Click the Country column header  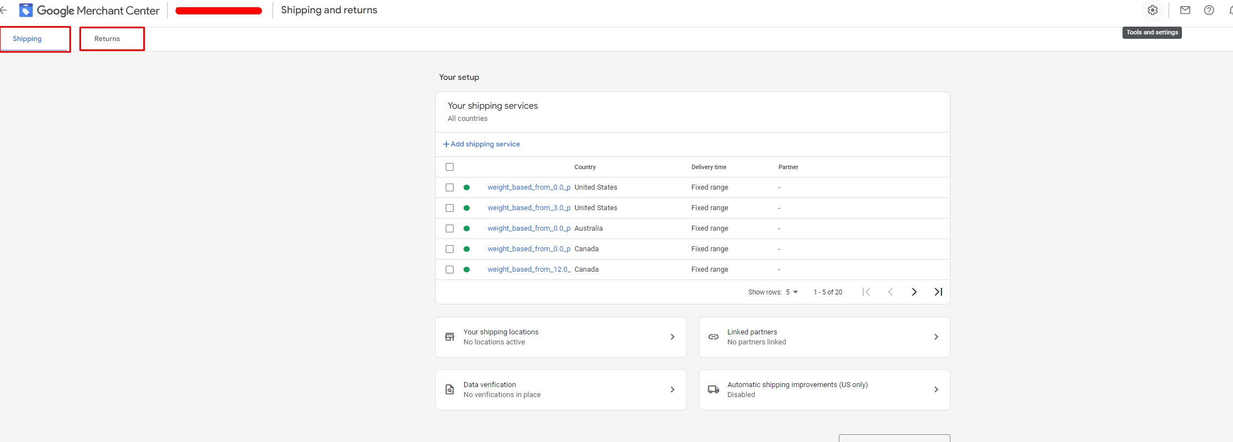click(585, 167)
